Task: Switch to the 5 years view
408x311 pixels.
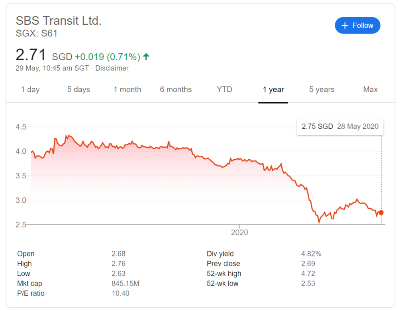Action: 322,90
